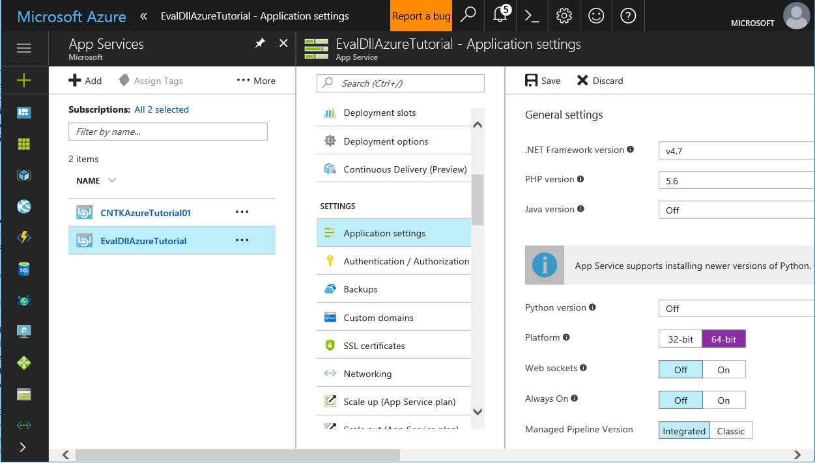Open Function Apps lightning icon
Viewport: 815px width, 463px height.
24,238
